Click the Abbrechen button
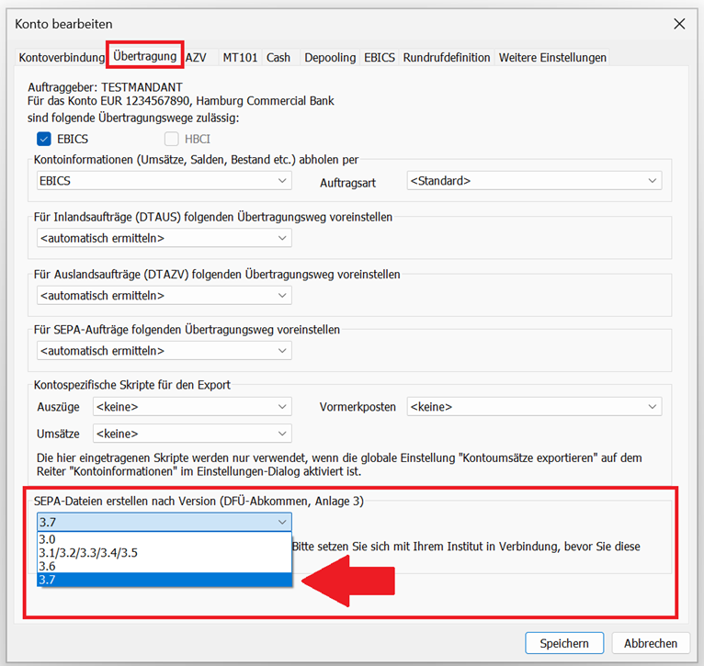The image size is (704, 666). click(651, 643)
